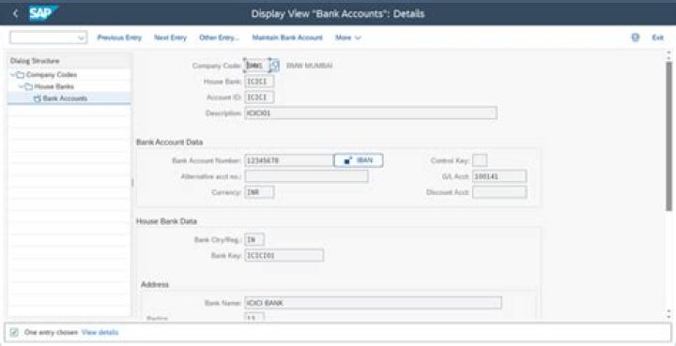Image resolution: width=676 pixels, height=346 pixels.
Task: Click the dialog structure panel splitter handle
Action: (x=132, y=183)
